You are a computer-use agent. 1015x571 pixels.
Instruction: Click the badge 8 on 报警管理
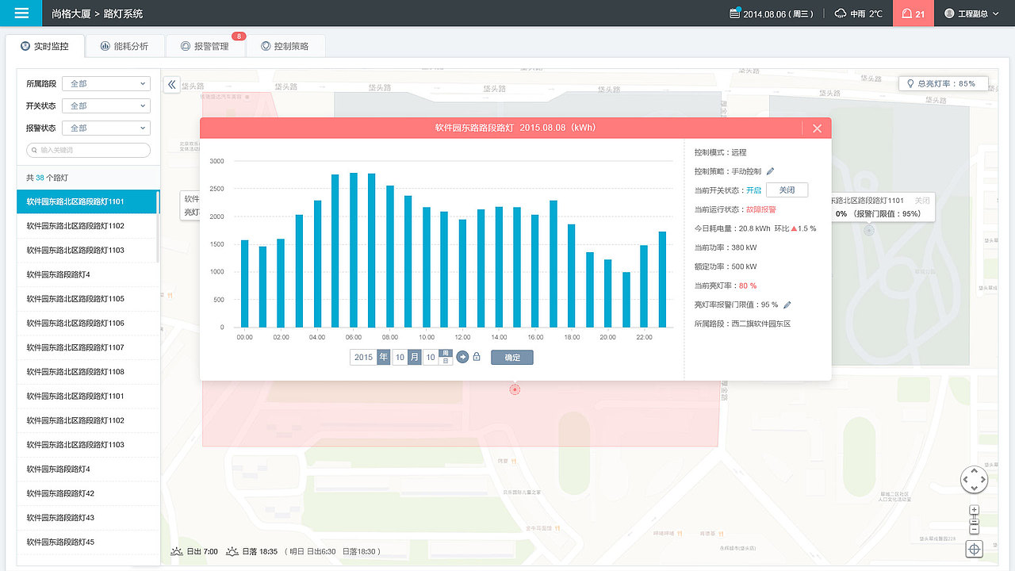[x=239, y=36]
